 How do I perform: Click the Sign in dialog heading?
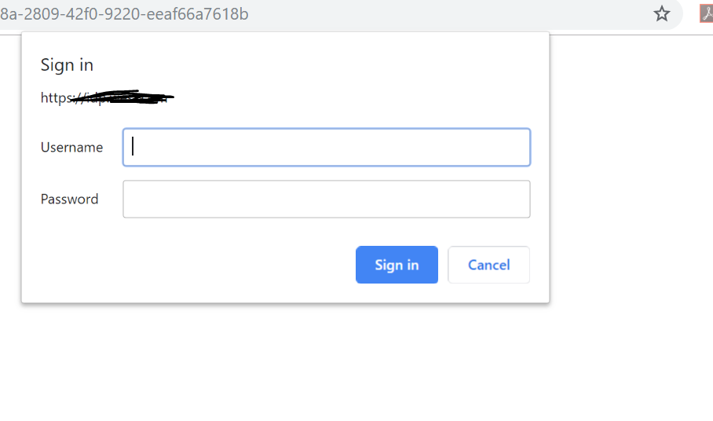click(67, 65)
